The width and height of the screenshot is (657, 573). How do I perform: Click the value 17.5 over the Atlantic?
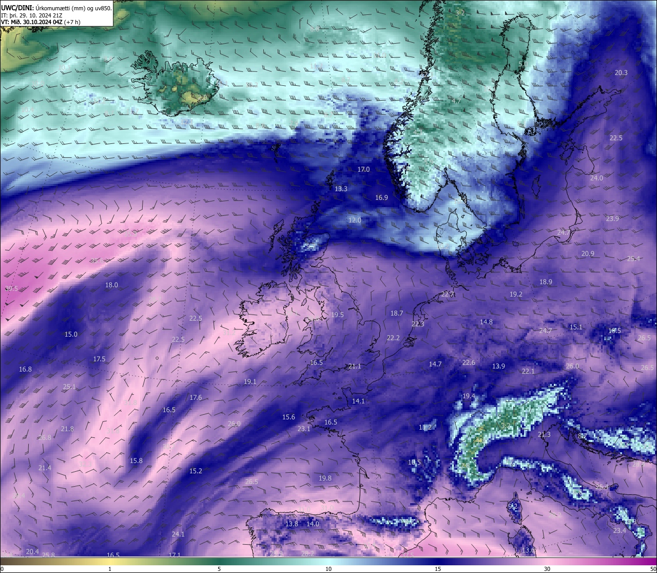99,359
